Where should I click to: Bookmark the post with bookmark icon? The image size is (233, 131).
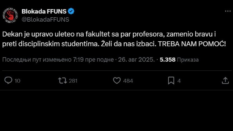tap(171, 81)
